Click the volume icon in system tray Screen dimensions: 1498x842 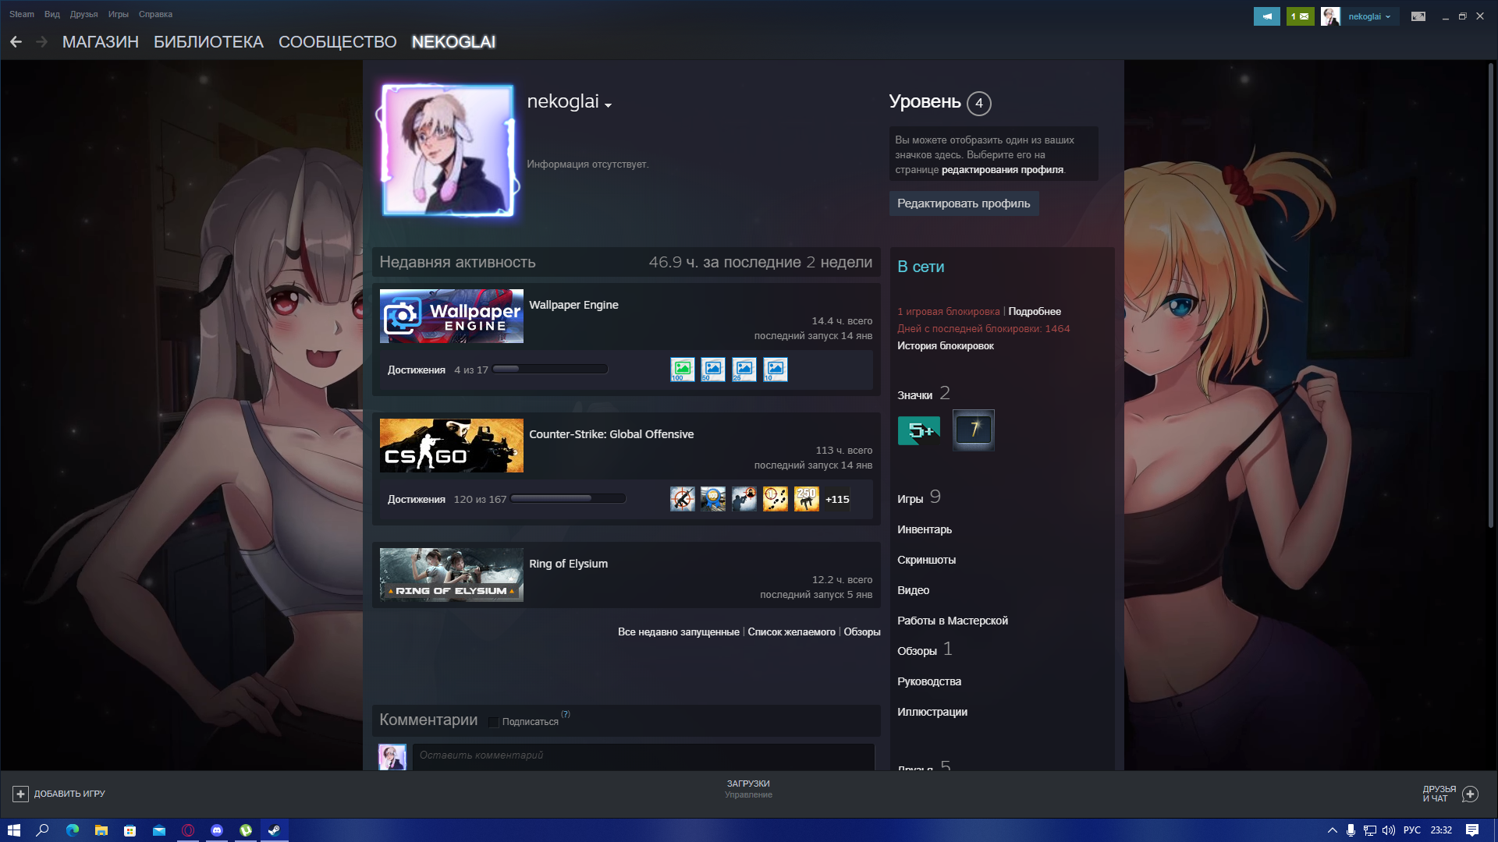click(x=1389, y=830)
